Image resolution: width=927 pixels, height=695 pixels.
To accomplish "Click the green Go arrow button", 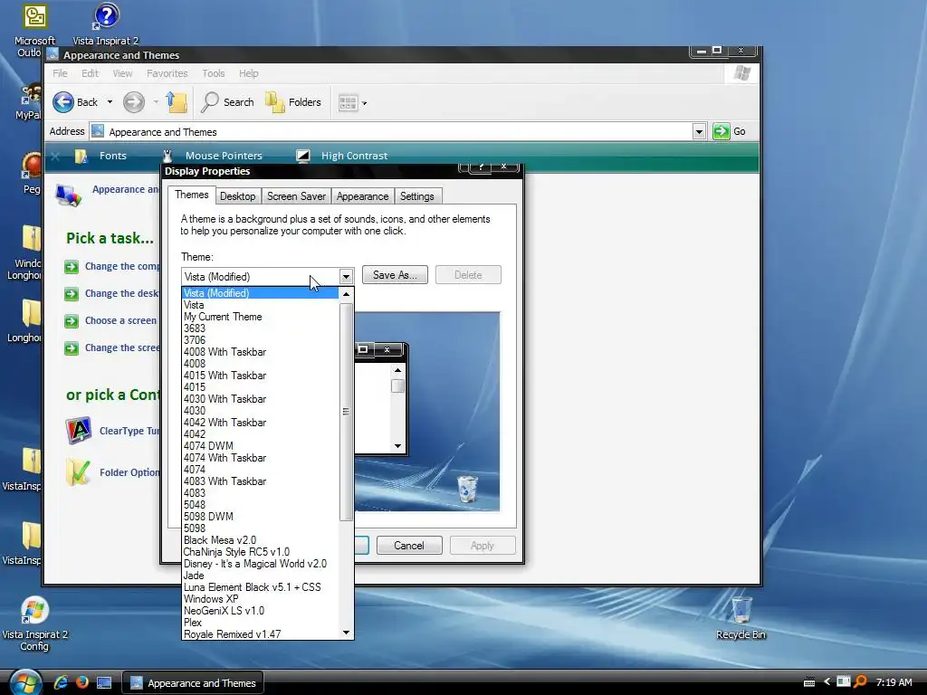I will (x=722, y=131).
